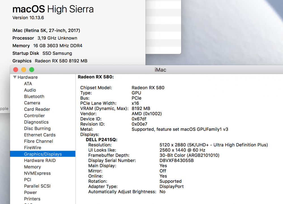Open the Audio hardware category
283x204 pixels.
pos(30,90)
